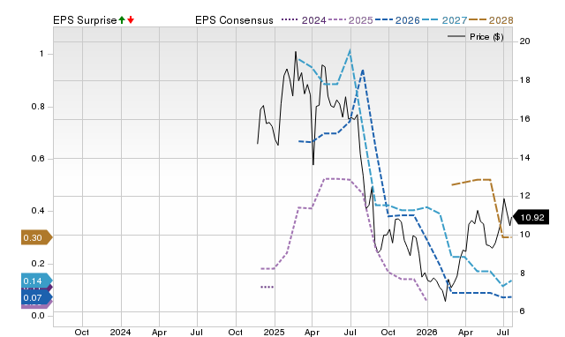Click the red EPS Surprise down arrow
565x337 pixels.
pos(131,20)
